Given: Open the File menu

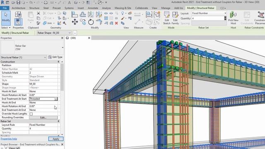Looking at the screenshot, I should [x=5, y=8].
